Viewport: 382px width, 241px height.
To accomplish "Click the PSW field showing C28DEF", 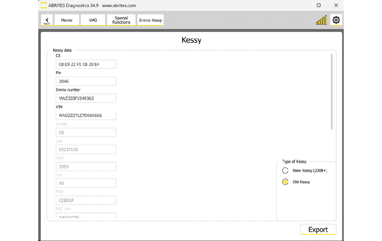I will pos(86,200).
